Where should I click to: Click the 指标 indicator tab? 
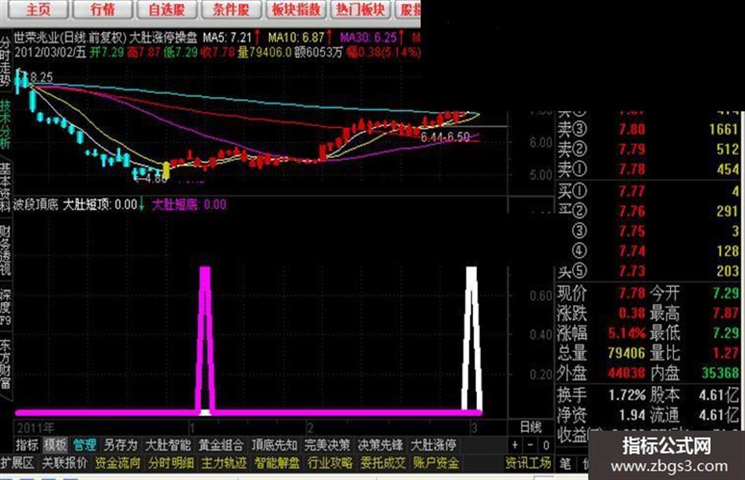point(27,445)
